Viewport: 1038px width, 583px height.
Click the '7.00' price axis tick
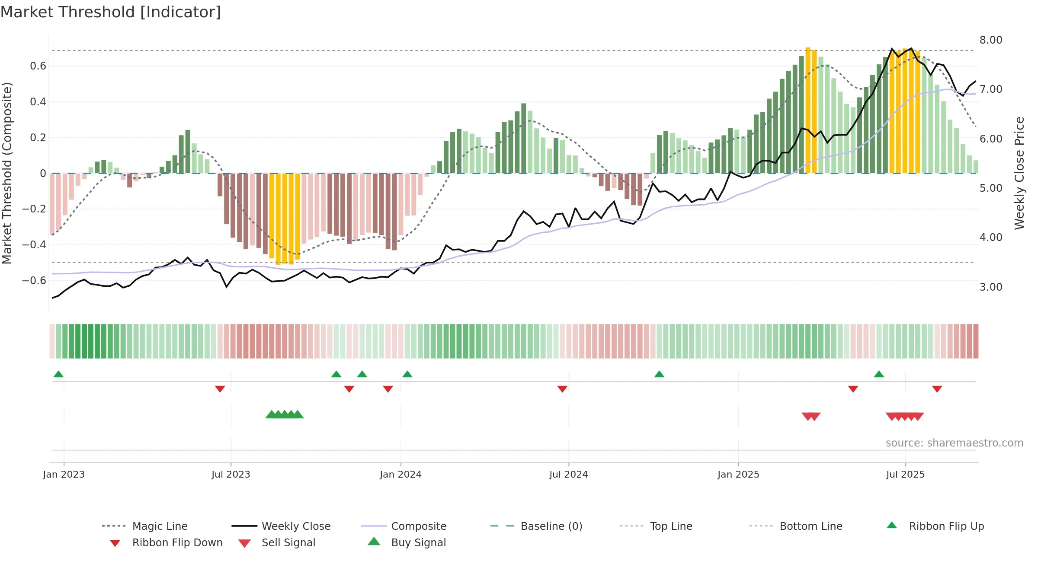pyautogui.click(x=991, y=89)
